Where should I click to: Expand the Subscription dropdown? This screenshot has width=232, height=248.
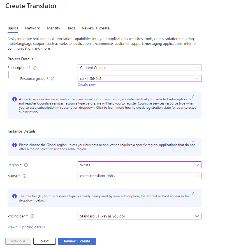(139, 68)
